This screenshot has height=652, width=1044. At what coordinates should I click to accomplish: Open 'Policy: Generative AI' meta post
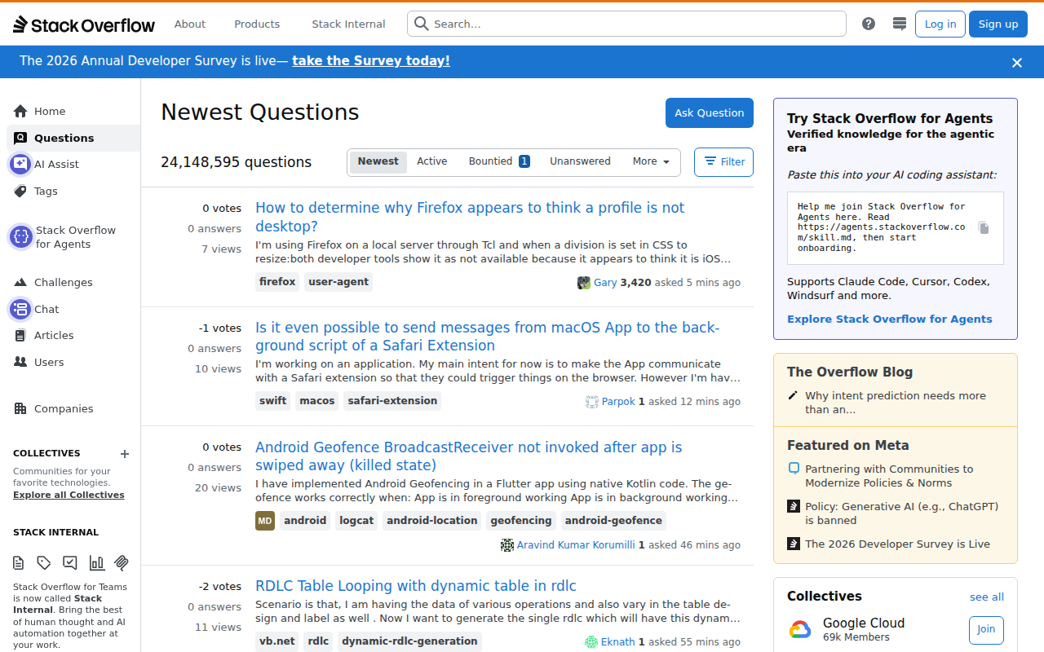tap(901, 513)
